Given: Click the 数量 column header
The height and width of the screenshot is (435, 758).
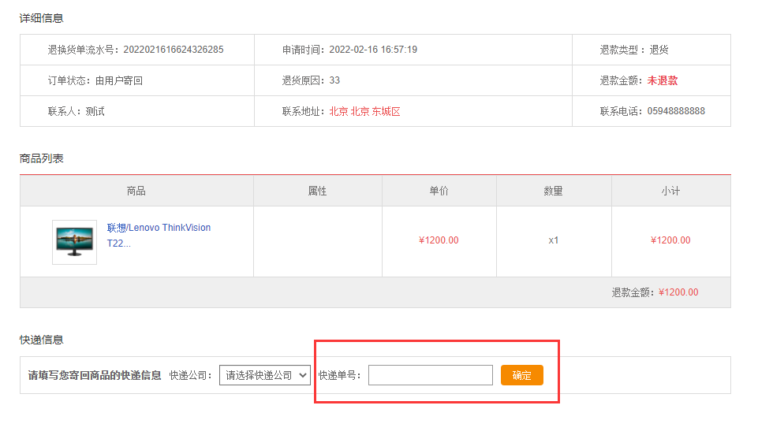Looking at the screenshot, I should tap(553, 191).
